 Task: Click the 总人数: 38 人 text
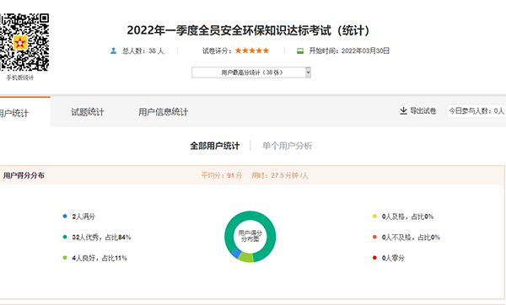(x=143, y=51)
